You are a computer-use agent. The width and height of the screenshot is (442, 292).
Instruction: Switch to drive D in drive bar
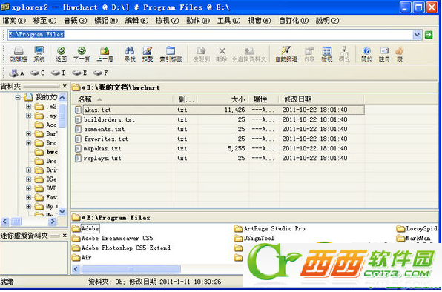(x=59, y=73)
